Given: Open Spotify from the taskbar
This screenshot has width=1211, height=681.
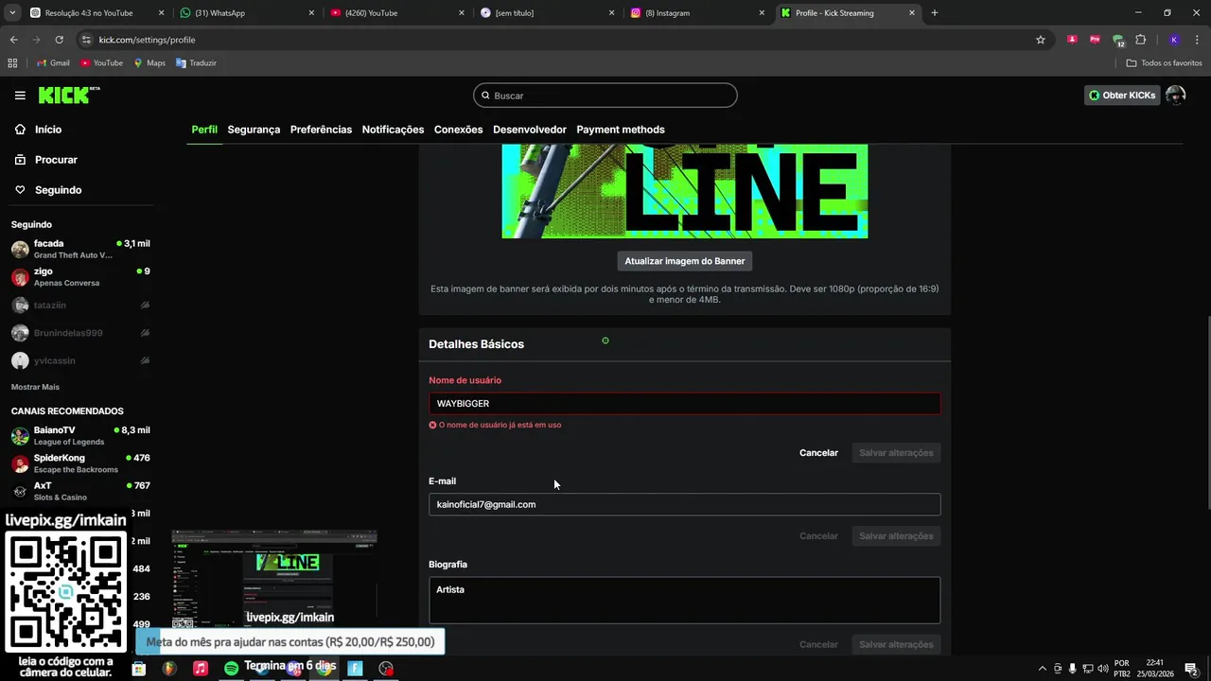Looking at the screenshot, I should (x=231, y=669).
